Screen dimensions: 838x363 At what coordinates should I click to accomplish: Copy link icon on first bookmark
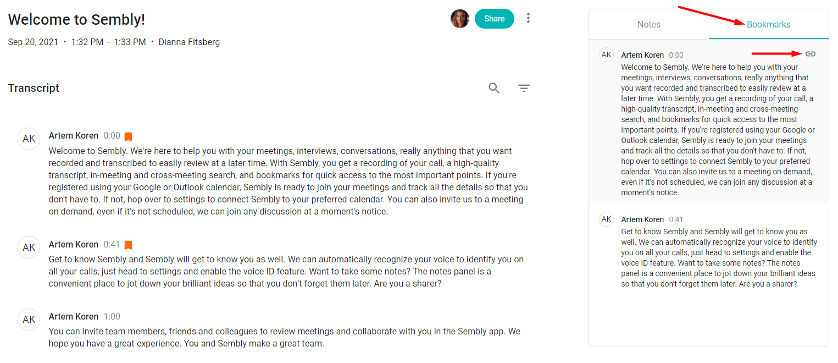tap(811, 54)
